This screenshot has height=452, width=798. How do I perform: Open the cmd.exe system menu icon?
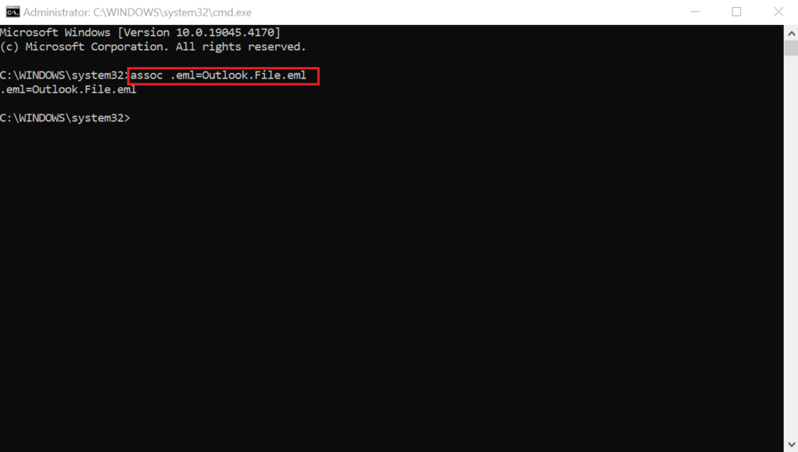tap(12, 12)
